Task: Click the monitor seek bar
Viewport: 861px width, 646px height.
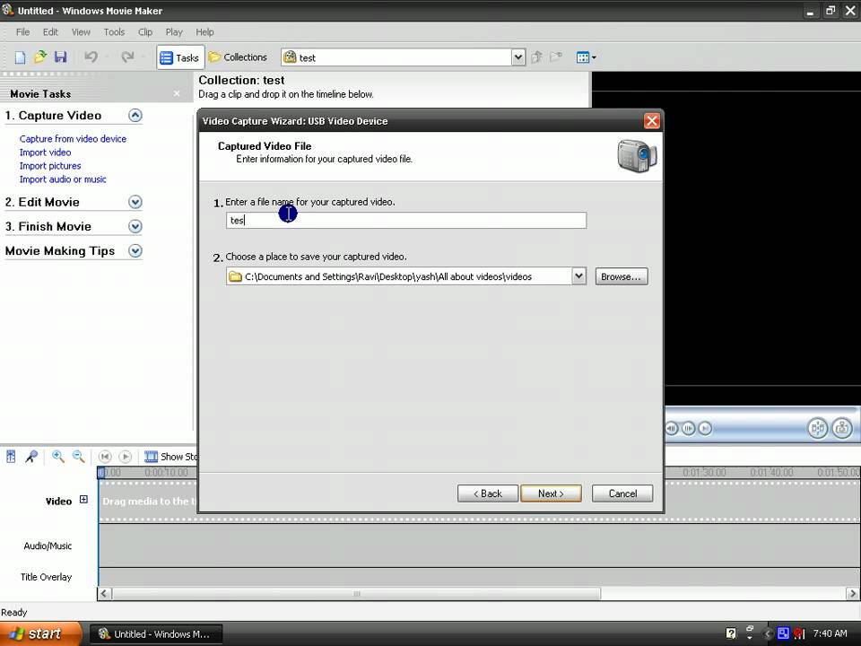Action: pos(761,410)
